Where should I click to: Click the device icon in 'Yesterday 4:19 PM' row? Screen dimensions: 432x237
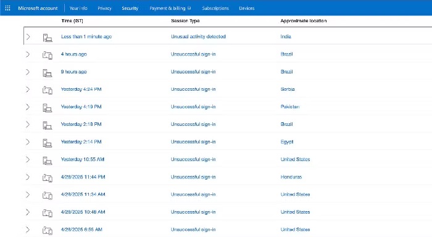tap(48, 108)
